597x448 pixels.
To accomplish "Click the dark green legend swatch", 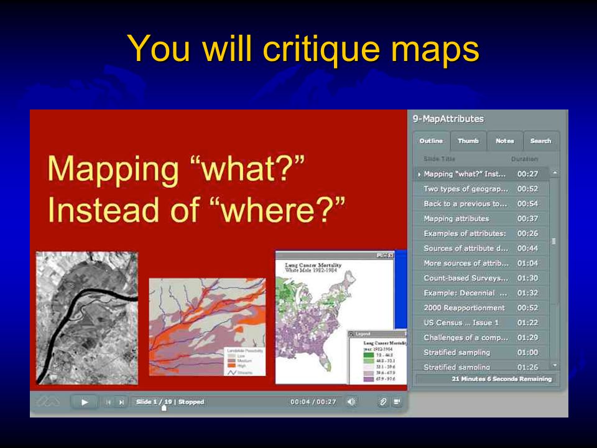I will click(368, 355).
